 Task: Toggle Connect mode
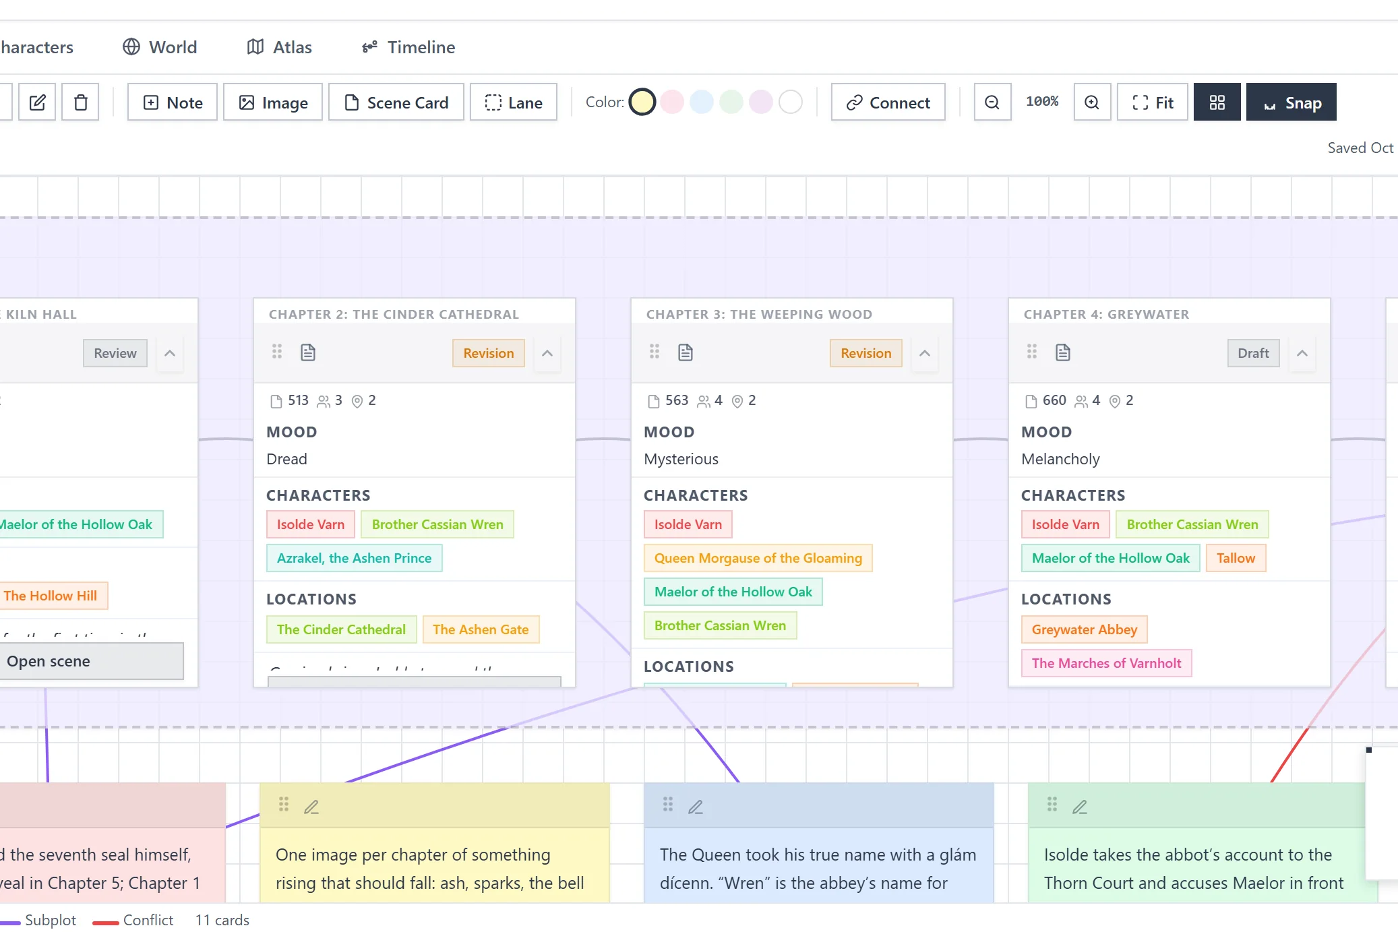(888, 102)
